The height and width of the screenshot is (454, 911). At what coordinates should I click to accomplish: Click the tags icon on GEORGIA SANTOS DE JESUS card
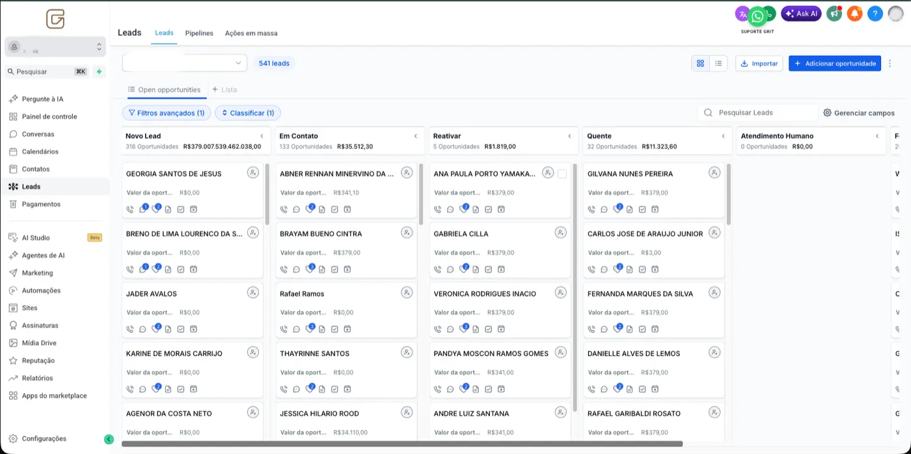[x=156, y=209]
